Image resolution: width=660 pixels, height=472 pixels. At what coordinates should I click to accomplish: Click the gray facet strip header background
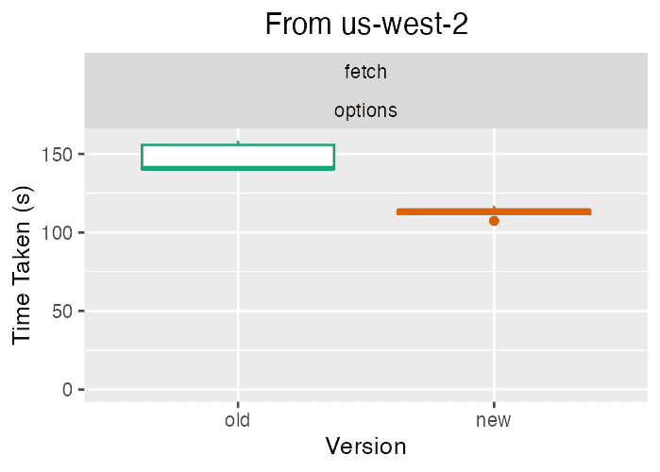tap(365, 91)
